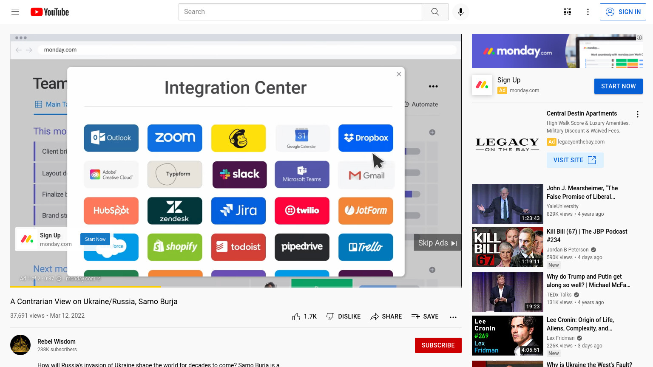Screen dimensions: 653x367
Task: Click monday.com logo beside Sign Up
Action: (x=482, y=85)
